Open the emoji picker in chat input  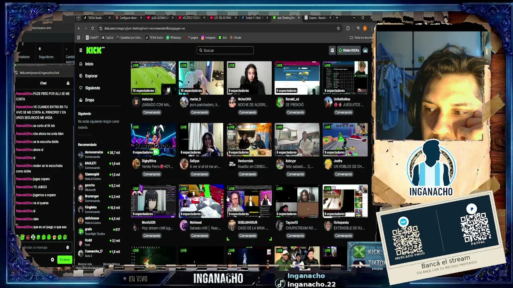coord(67,248)
